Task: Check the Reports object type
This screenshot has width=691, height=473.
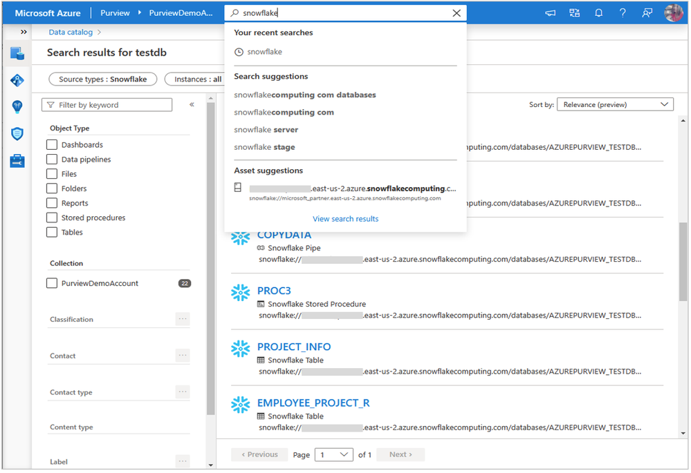Action: 52,203
